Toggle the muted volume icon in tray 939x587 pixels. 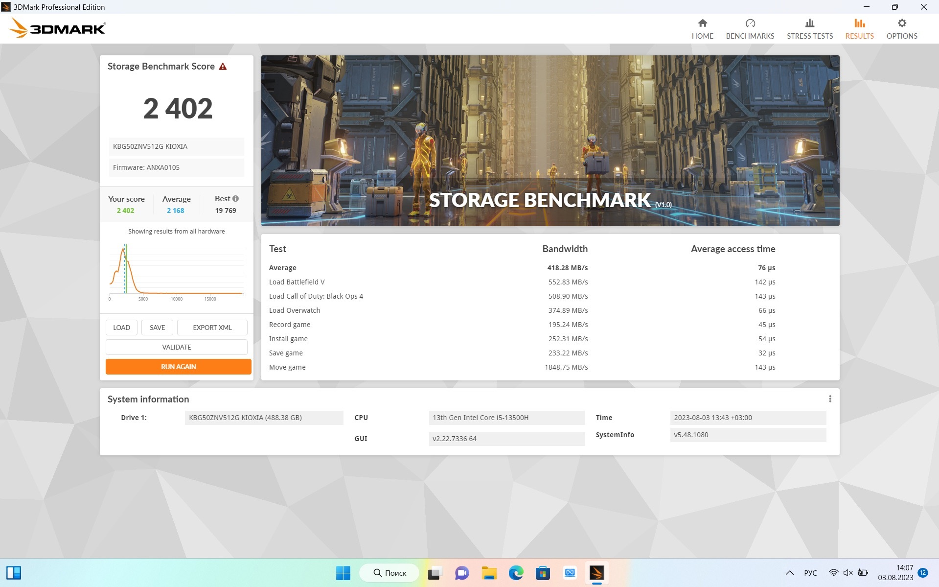tap(848, 573)
